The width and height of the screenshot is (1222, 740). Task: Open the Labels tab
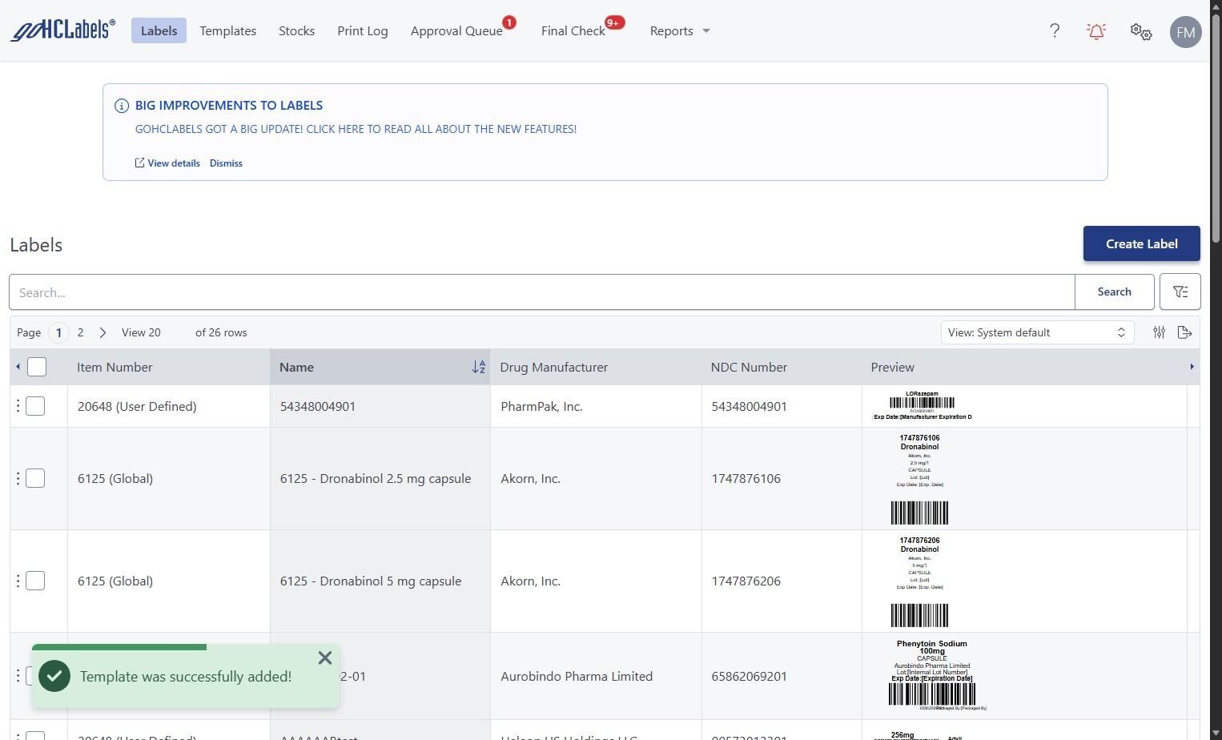click(x=159, y=30)
